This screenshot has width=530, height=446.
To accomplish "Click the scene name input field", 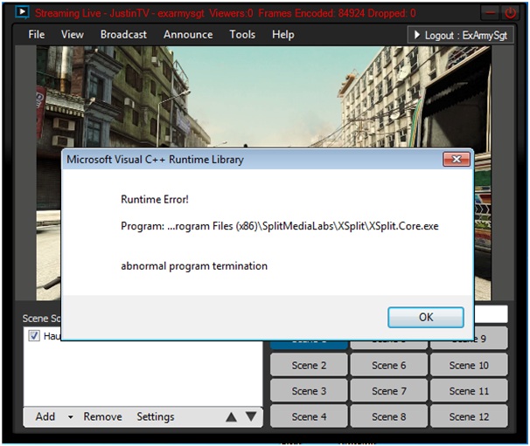I will point(492,314).
